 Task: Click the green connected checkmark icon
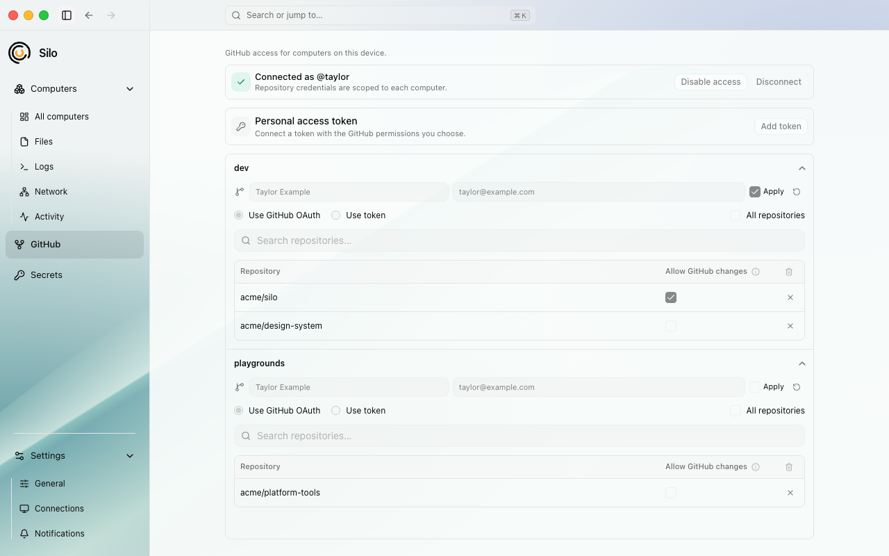[241, 82]
